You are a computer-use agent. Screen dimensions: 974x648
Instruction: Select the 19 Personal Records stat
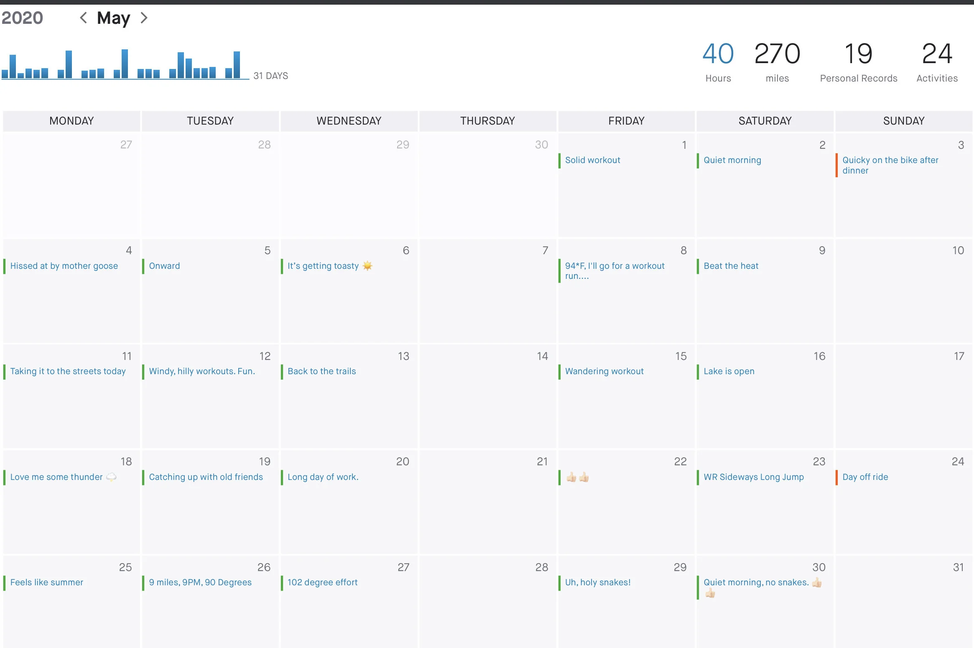pyautogui.click(x=858, y=61)
